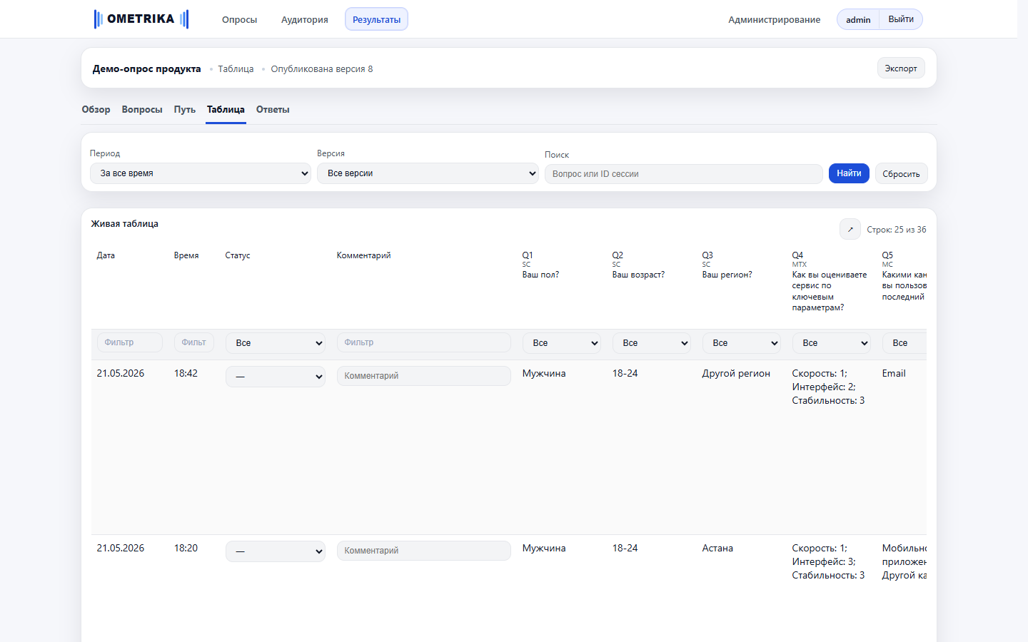Expand table to fullscreen with arrow icon

850,229
